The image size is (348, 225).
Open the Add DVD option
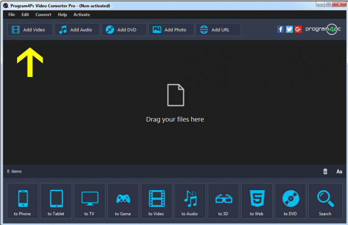pyautogui.click(x=124, y=29)
